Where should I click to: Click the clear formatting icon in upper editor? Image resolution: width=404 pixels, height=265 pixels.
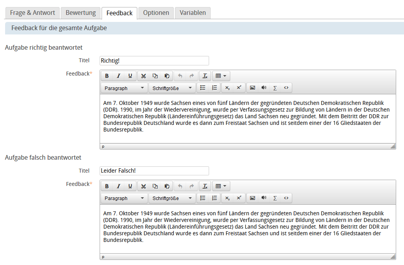click(x=205, y=76)
